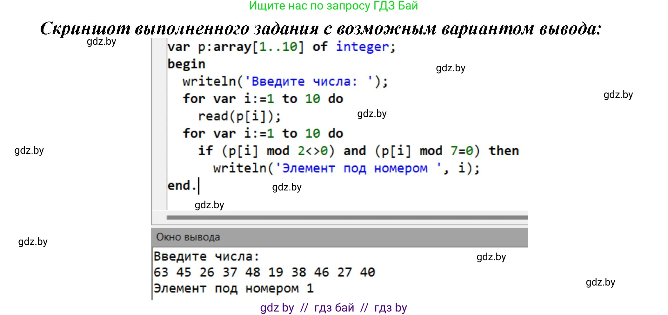Click the 'begin' keyword in the code
Screen dimensions: 668x315
[x=186, y=64]
